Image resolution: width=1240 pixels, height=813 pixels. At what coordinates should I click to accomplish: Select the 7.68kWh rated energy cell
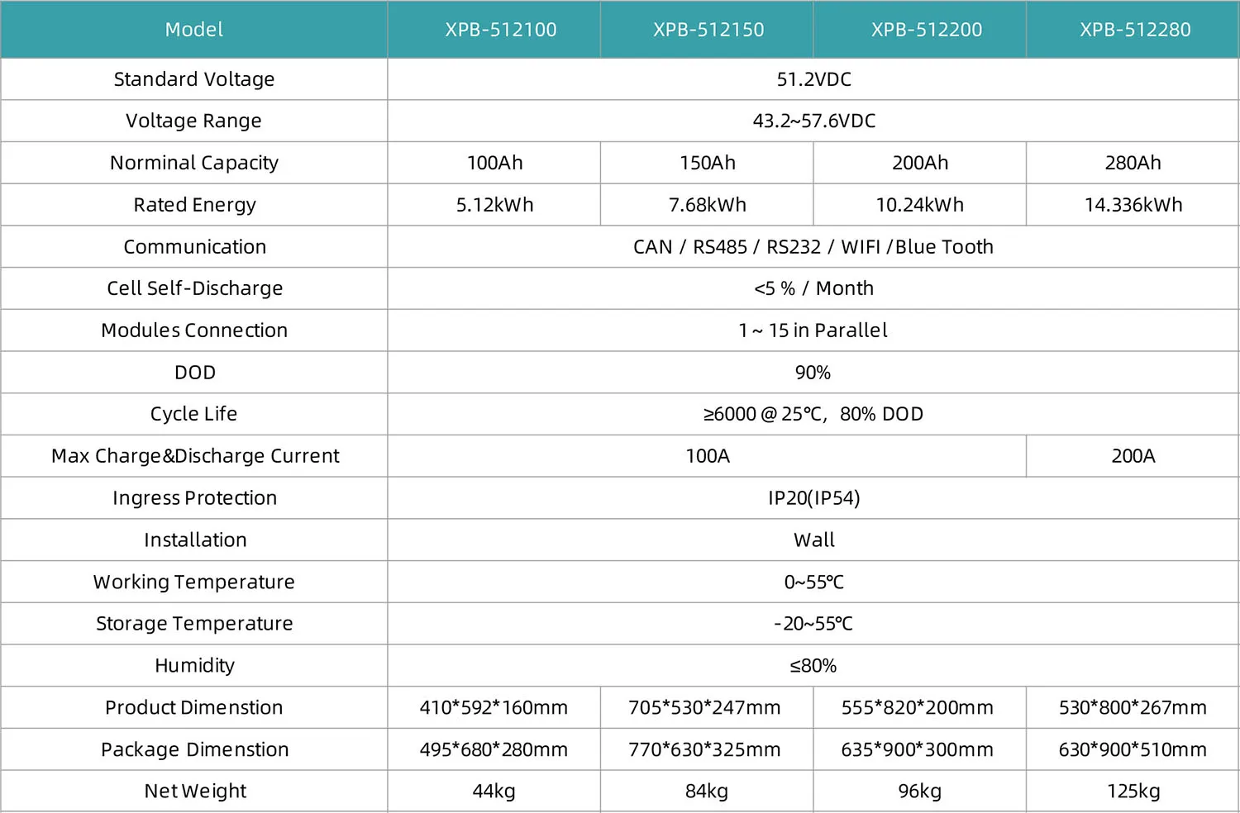[707, 205]
